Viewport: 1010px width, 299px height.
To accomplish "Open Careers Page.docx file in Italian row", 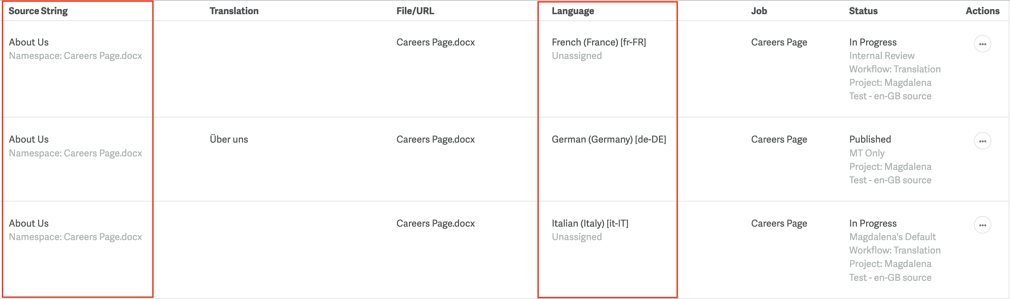I will (435, 223).
